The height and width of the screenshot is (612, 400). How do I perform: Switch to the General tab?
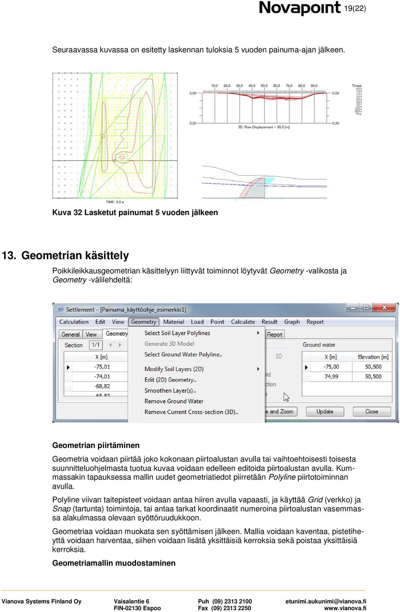[x=70, y=334]
